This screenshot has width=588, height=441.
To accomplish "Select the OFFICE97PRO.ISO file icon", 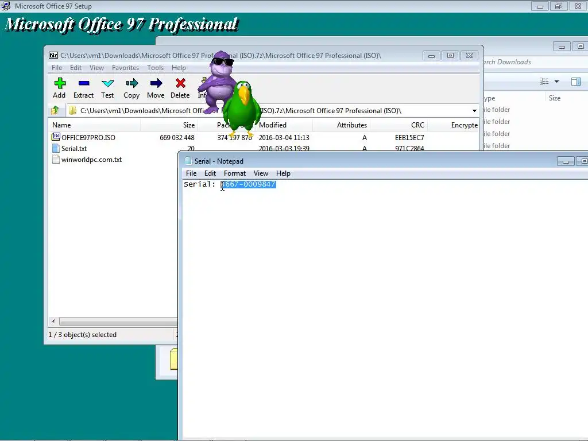I will [56, 137].
